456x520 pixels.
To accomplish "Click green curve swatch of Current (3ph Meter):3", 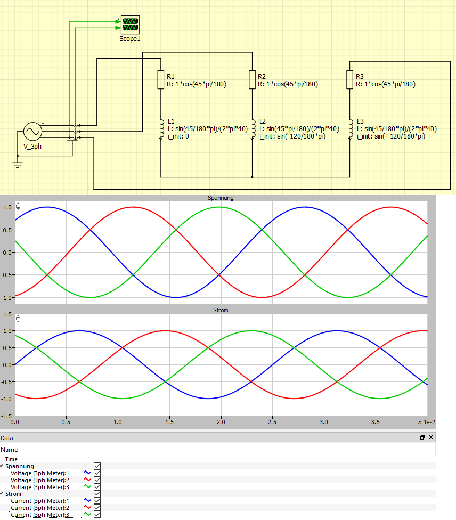I will [x=87, y=514].
